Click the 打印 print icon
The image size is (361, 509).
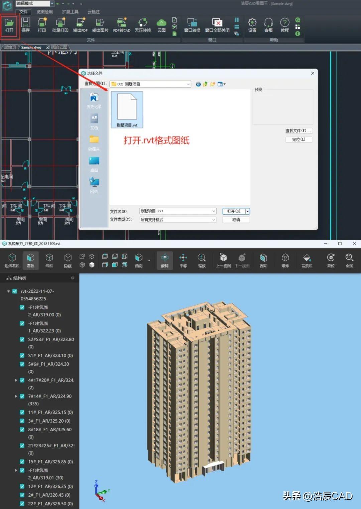pos(42,25)
